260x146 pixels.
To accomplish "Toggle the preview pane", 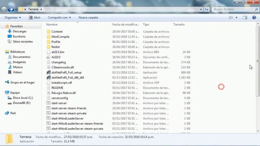I will [x=245, y=17].
